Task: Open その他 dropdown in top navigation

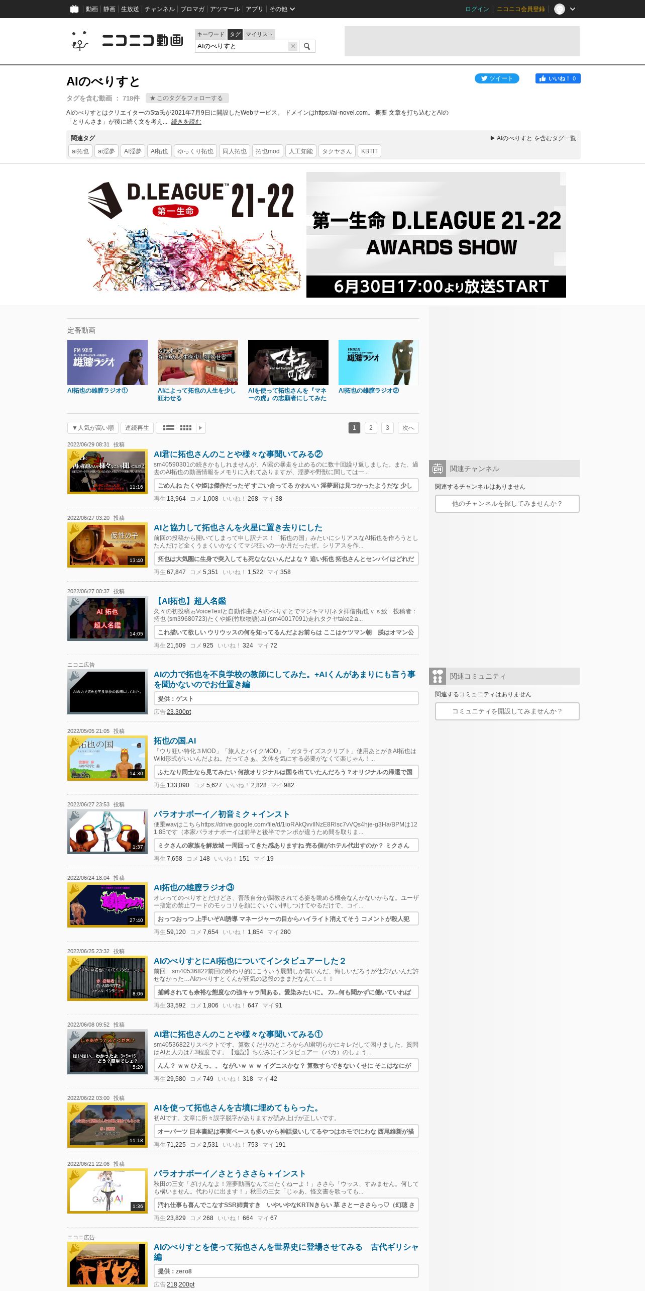Action: [x=282, y=9]
